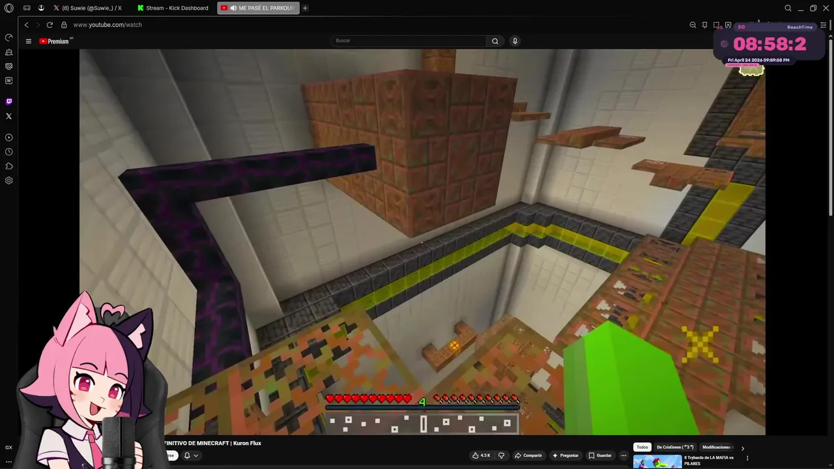
Task: Go back with the navigation arrow
Action: click(26, 25)
